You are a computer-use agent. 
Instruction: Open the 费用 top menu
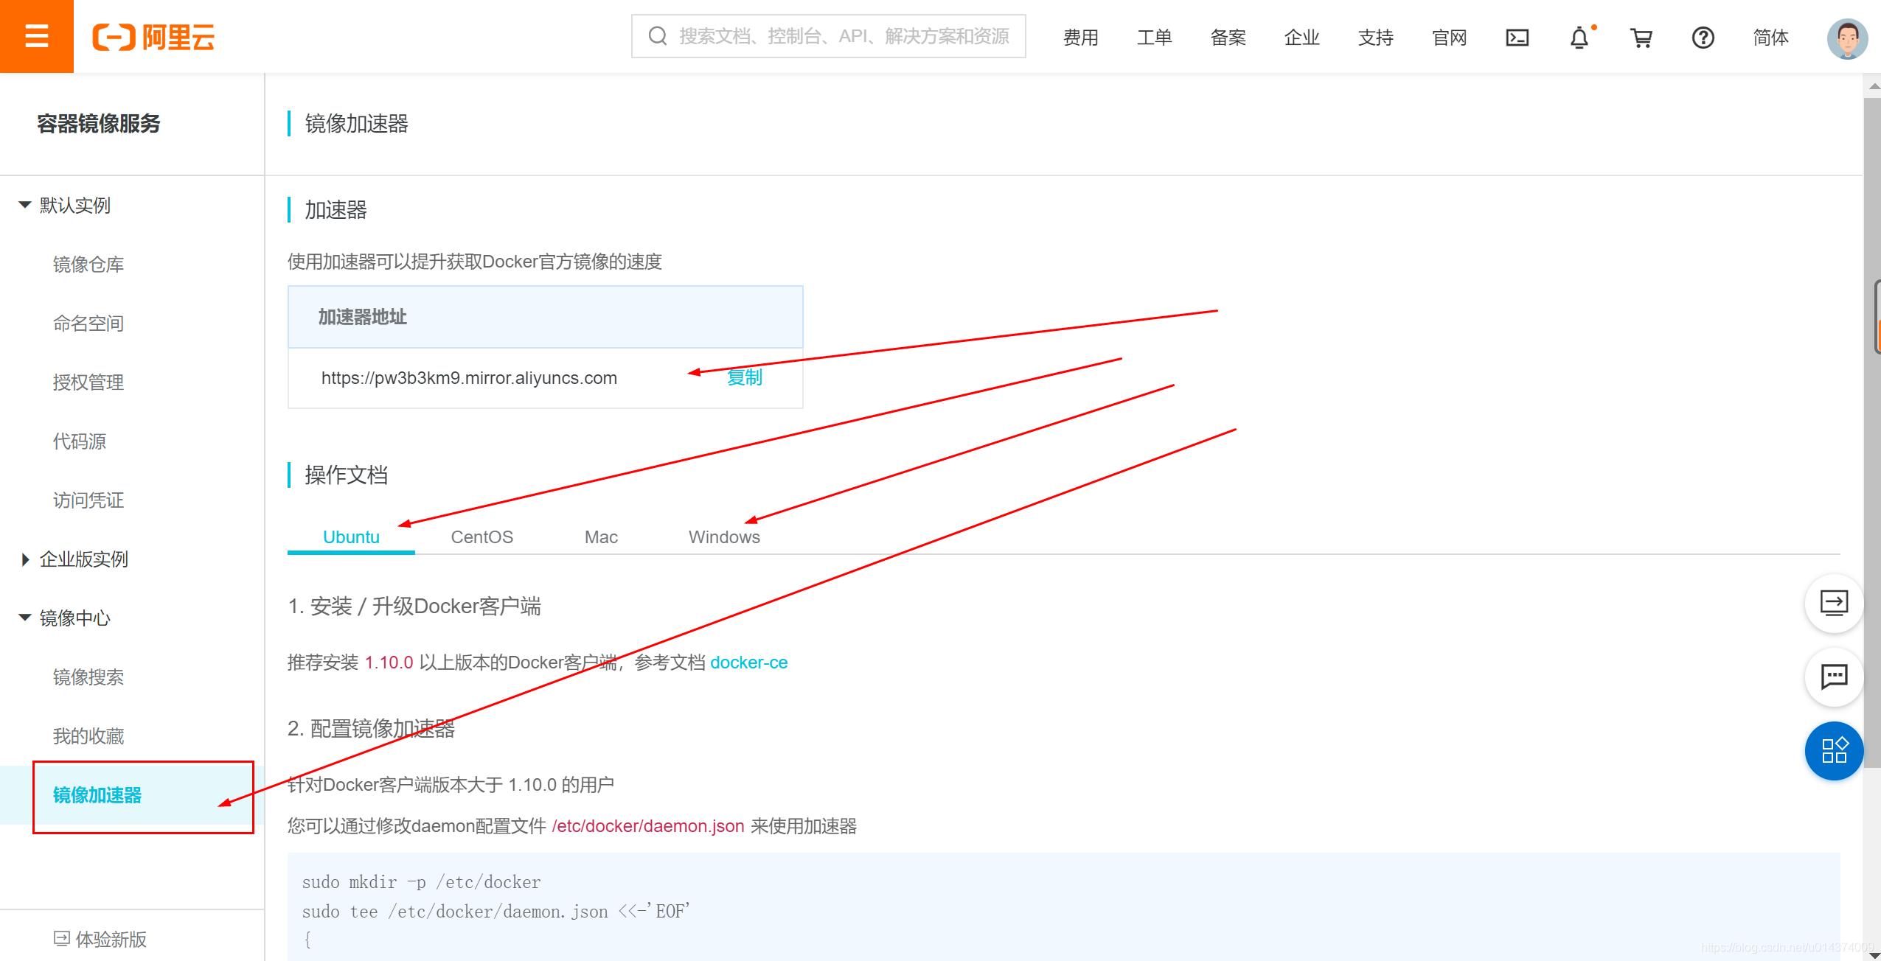(1080, 38)
